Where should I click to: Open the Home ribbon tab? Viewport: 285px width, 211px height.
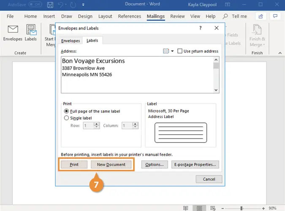click(x=30, y=16)
